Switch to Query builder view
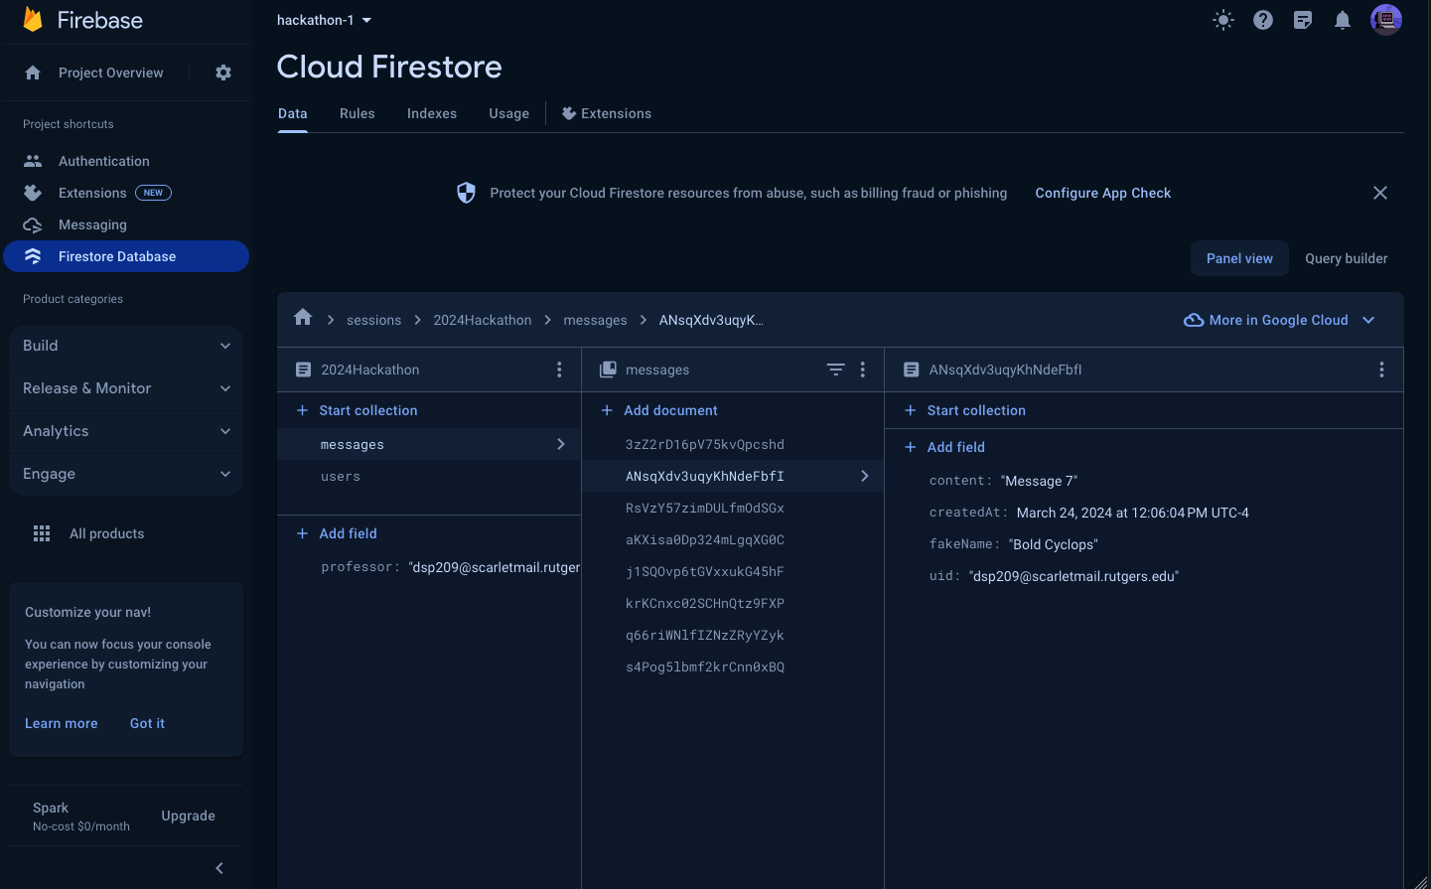 [1347, 258]
